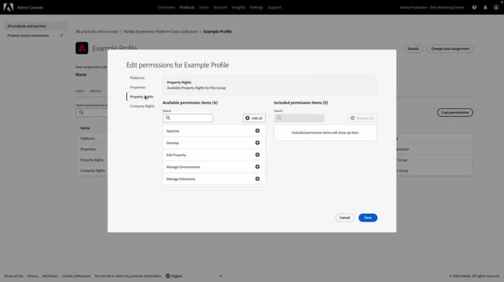This screenshot has width=504, height=282.
Task: Click the Details button
Action: coord(413,49)
